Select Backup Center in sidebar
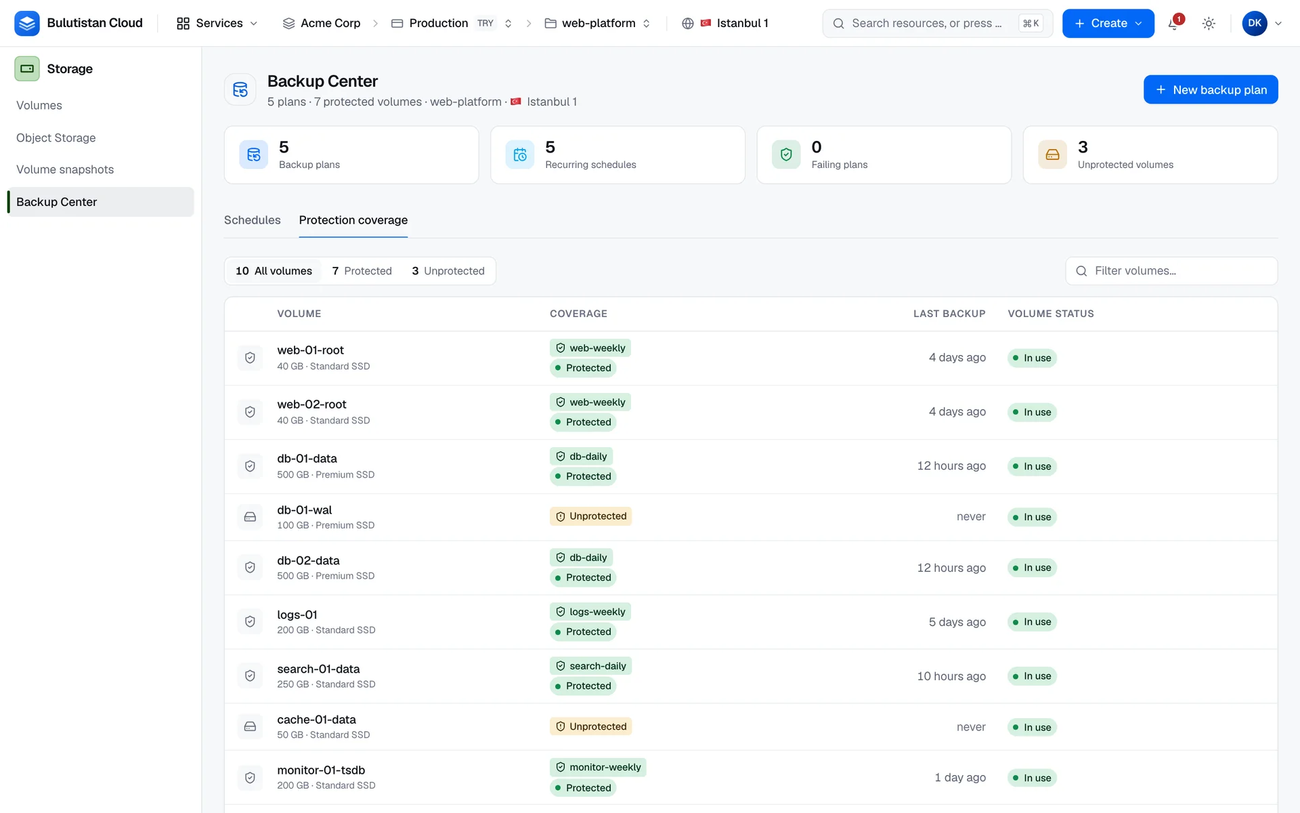This screenshot has height=813, width=1300. (x=100, y=202)
